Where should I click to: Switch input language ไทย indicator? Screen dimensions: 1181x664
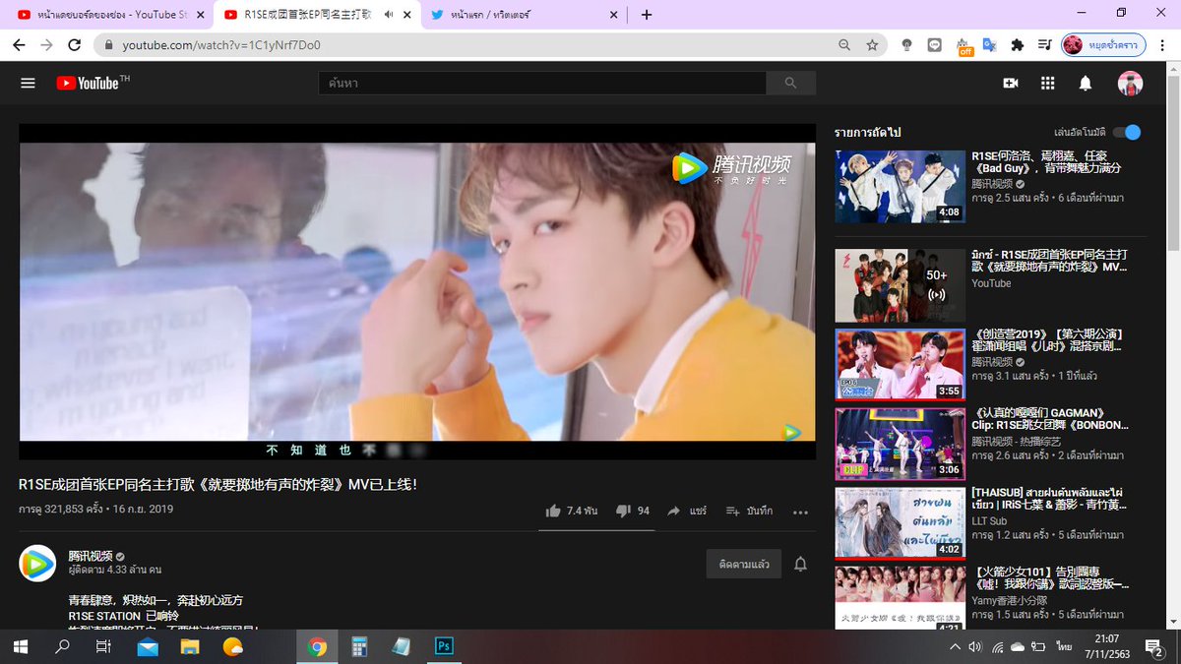point(1064,647)
